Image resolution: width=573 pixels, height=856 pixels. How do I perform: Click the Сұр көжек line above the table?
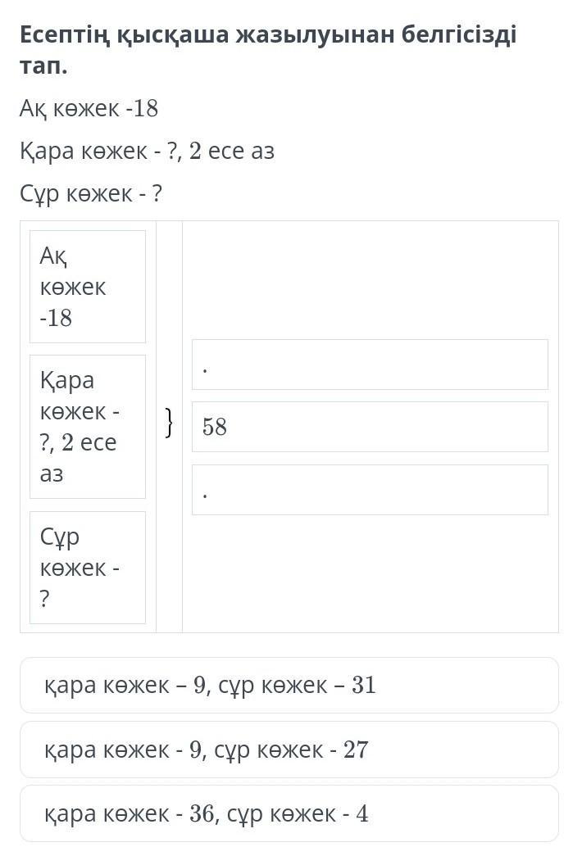click(x=91, y=194)
